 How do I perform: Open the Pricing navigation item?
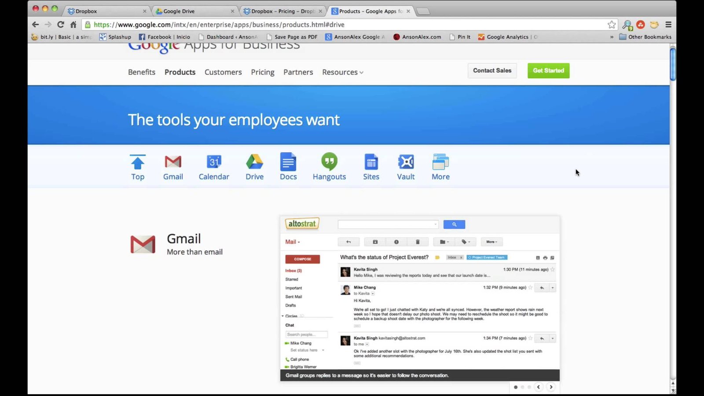263,72
